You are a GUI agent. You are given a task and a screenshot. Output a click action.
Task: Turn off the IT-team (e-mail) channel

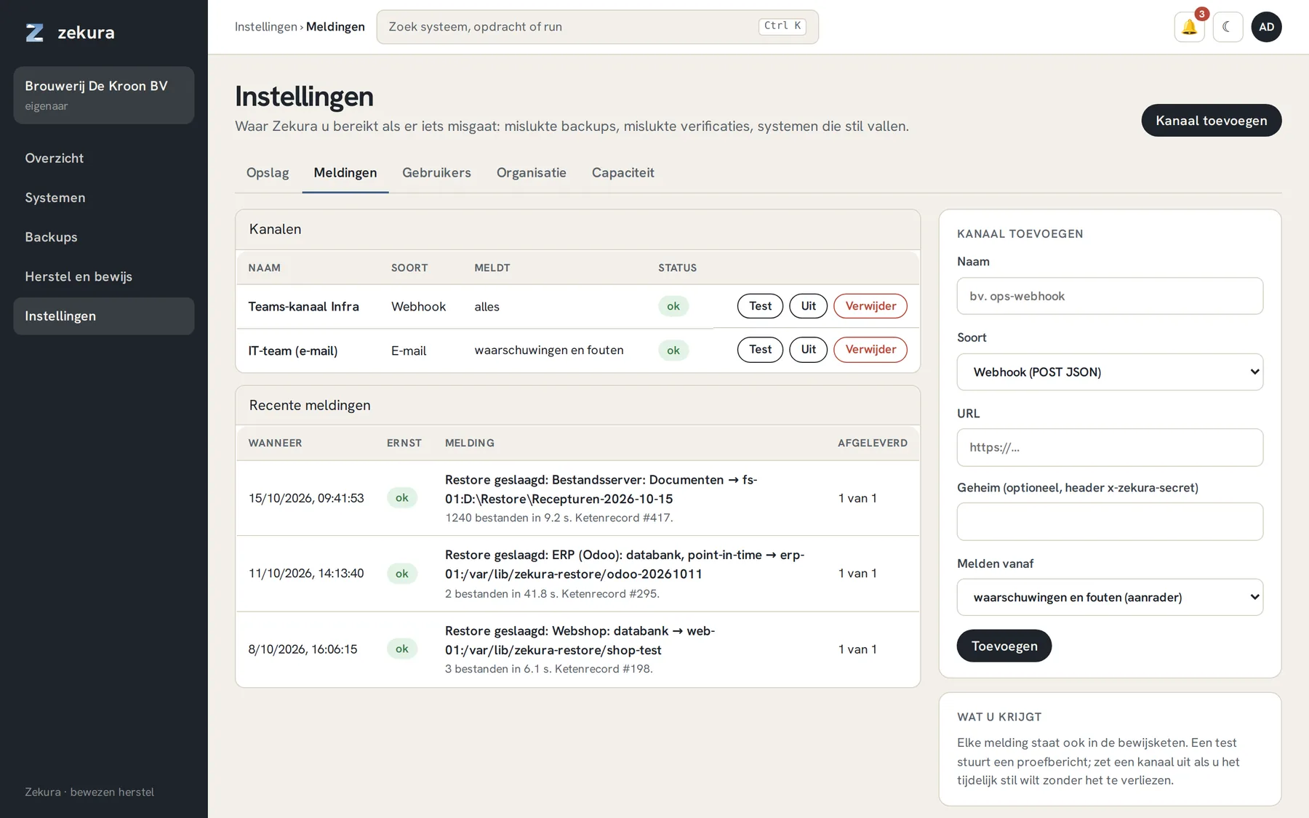808,350
